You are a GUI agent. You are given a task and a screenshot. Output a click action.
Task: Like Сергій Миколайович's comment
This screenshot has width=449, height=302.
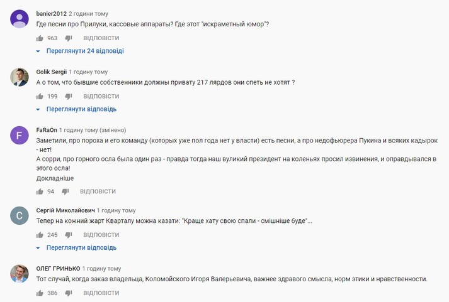(40, 235)
